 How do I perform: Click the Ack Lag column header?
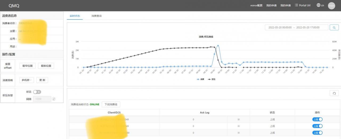[205, 112]
